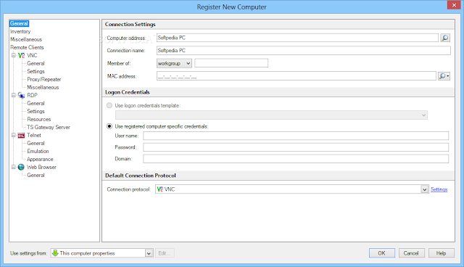Open the logon credentials template dropdown
Viewport: 464px width, 267px height.
point(271,115)
